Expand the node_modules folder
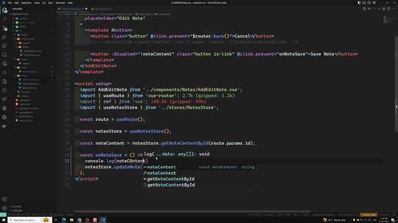 [27, 22]
